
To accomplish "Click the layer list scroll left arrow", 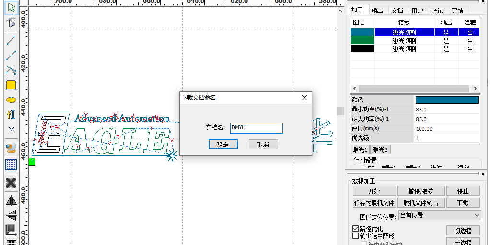I will coord(354,89).
